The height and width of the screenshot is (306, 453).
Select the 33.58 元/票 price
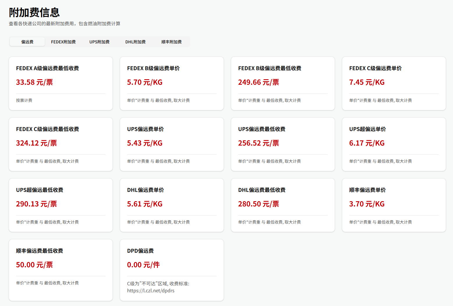(34, 82)
